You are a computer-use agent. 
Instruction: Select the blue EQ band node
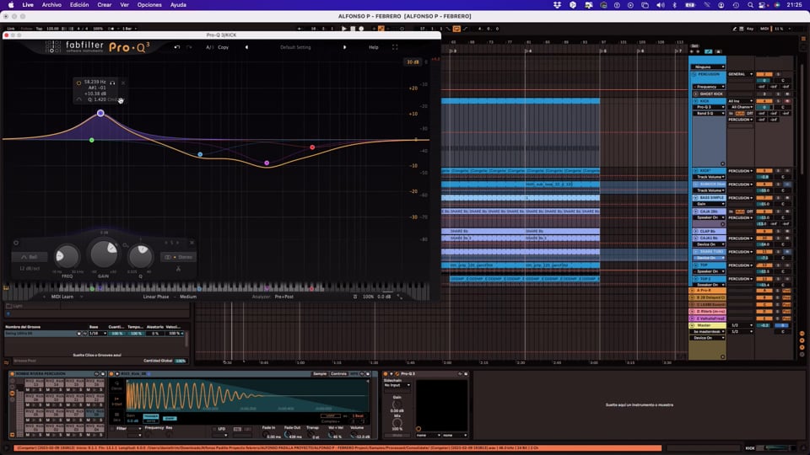(x=200, y=154)
